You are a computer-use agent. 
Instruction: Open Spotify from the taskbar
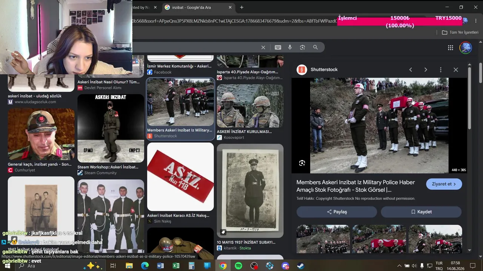coord(238,266)
